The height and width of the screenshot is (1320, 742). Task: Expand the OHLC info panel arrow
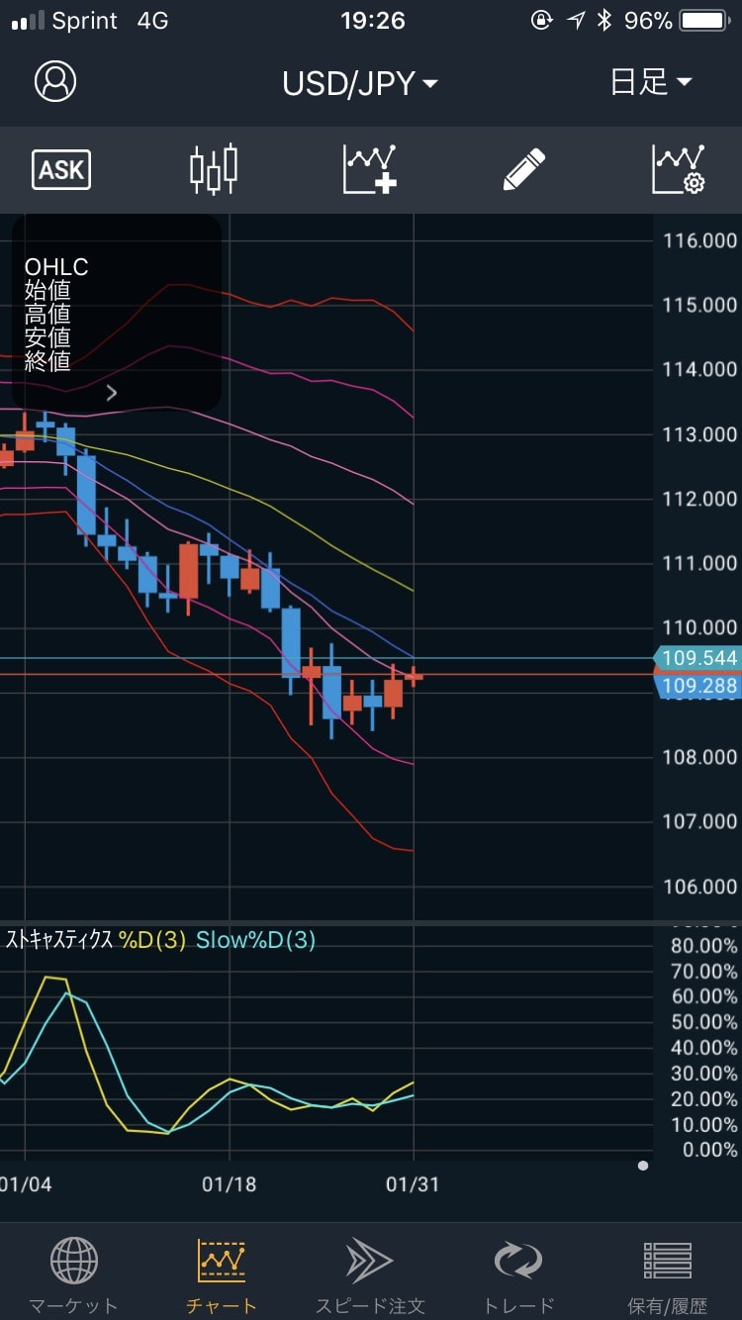tap(112, 393)
